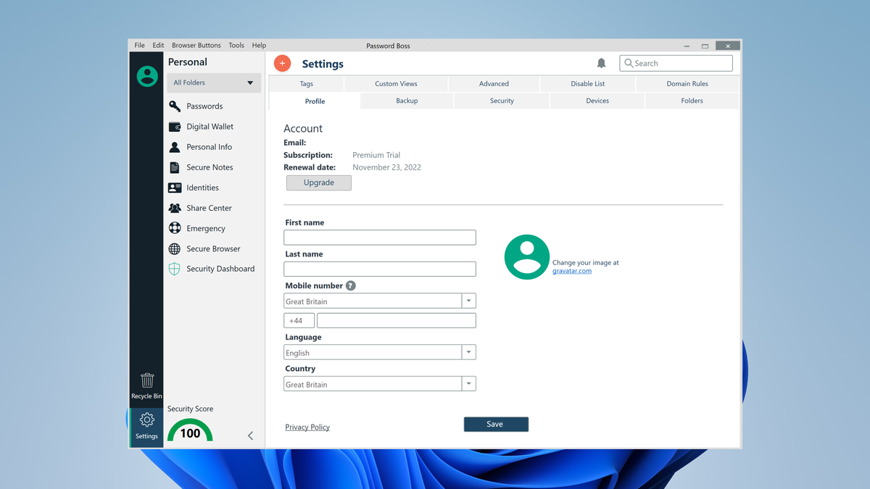Image resolution: width=870 pixels, height=489 pixels.
Task: Expand the Language selection dropdown
Action: [468, 351]
